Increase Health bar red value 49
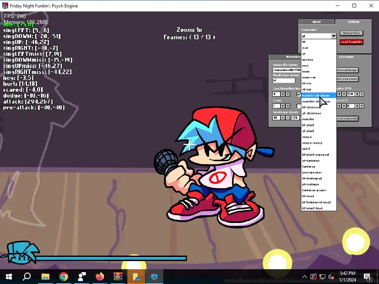 (282, 118)
